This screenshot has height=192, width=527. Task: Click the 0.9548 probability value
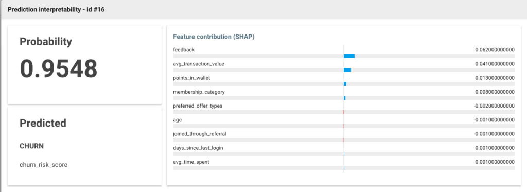coord(59,68)
